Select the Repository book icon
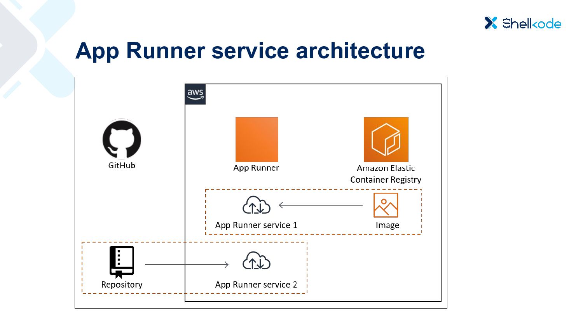The image size is (583, 328). coord(122,262)
